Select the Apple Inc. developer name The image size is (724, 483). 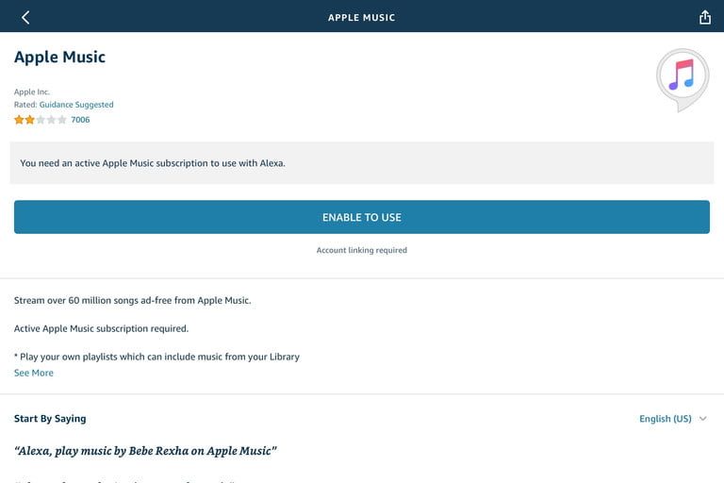(31, 92)
